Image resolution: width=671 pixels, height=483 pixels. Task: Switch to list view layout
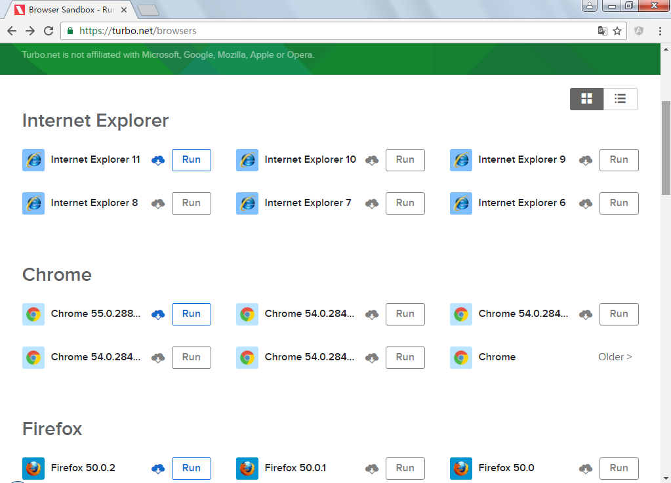point(620,99)
